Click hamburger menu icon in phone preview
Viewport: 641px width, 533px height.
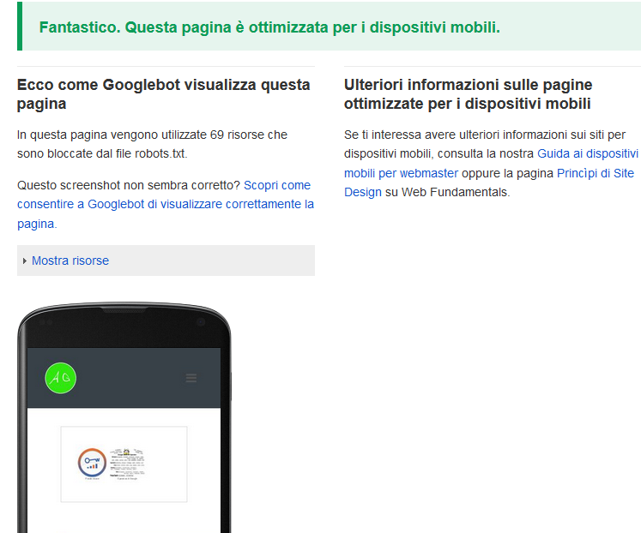coord(191,378)
